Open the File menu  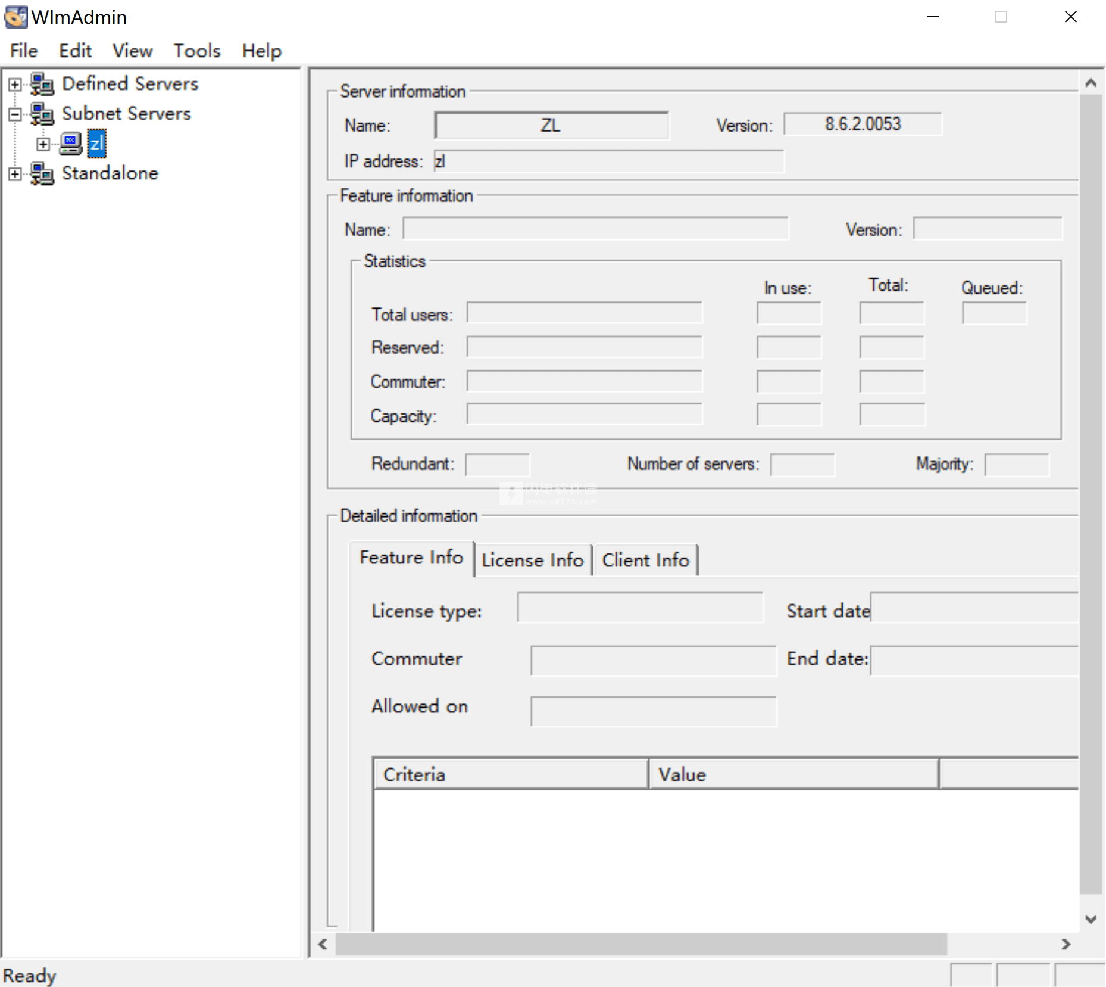click(x=24, y=51)
